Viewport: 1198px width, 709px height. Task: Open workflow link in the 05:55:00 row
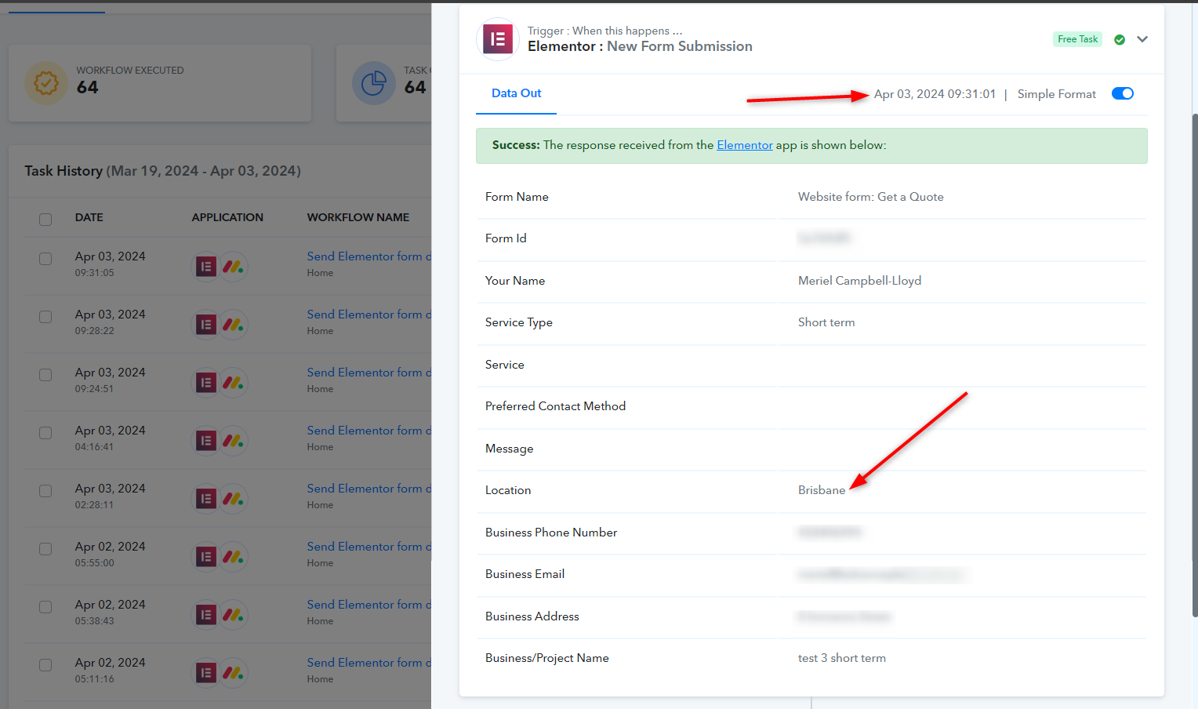coord(369,547)
